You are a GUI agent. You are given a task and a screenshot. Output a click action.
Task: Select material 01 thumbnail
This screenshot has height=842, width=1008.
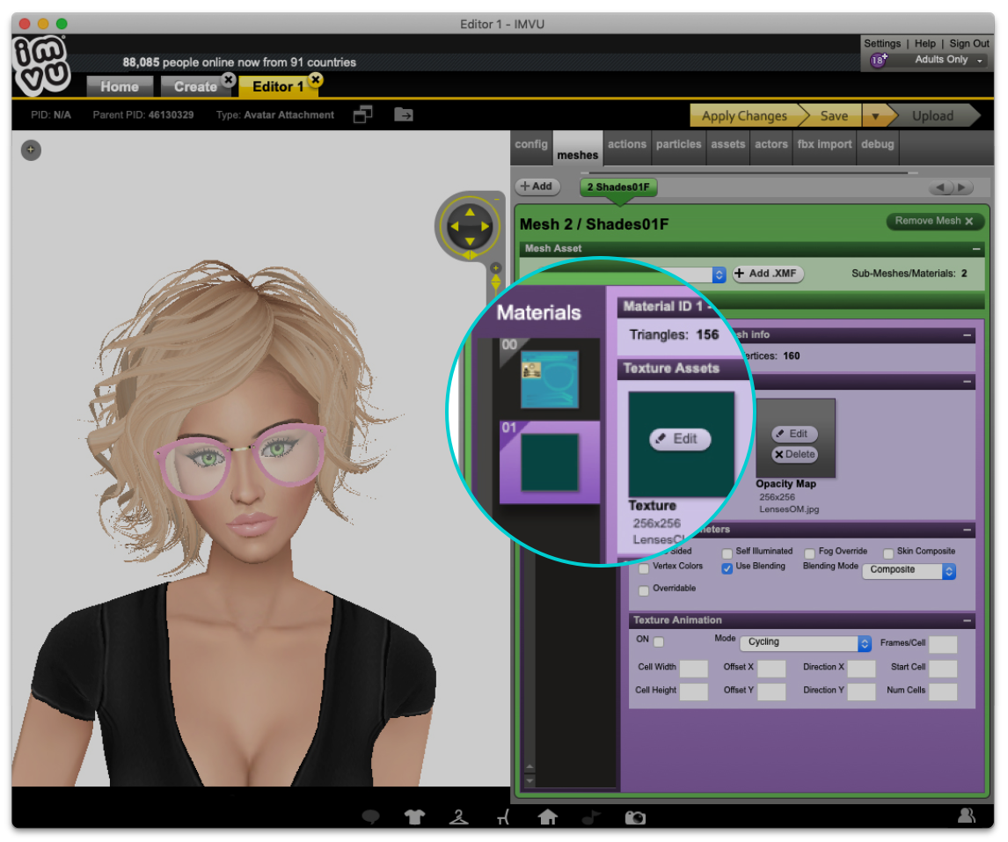550,462
